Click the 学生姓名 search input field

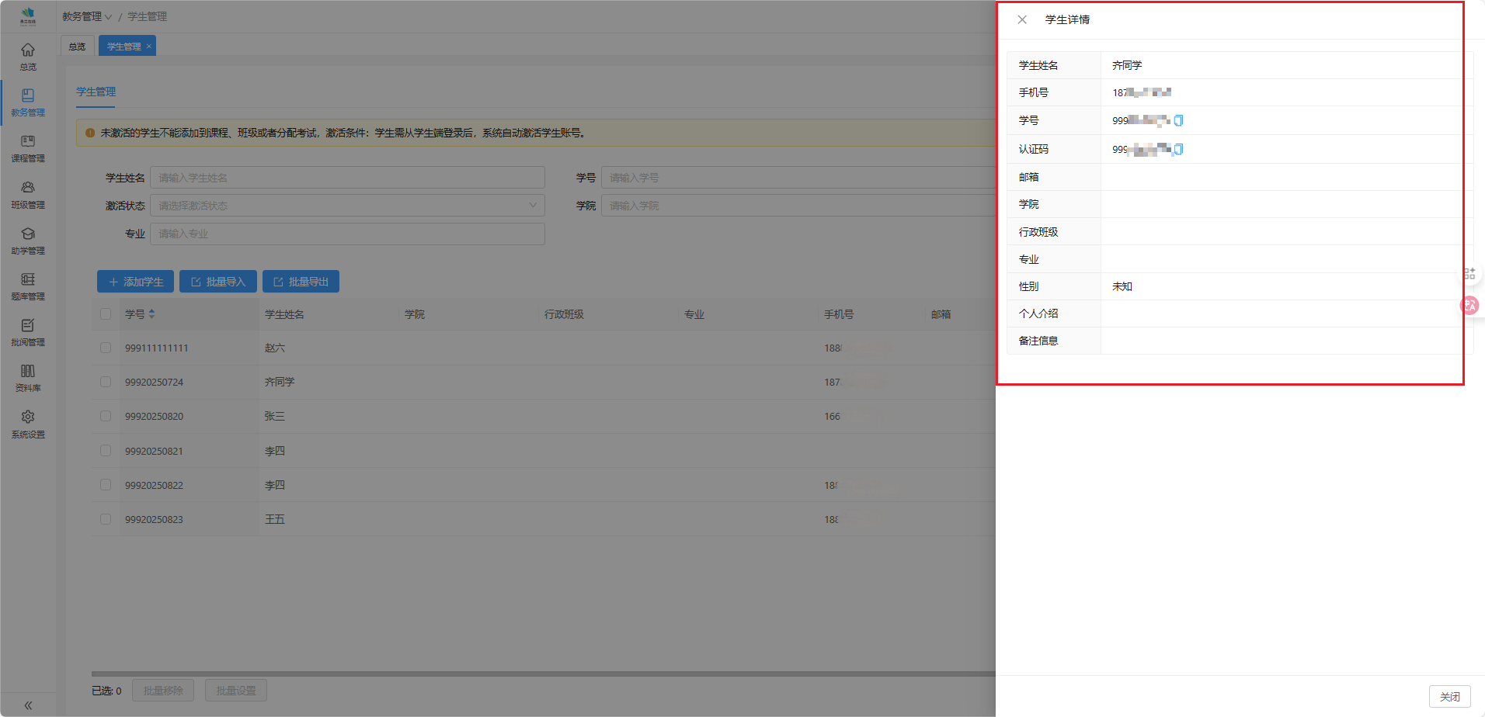click(x=347, y=178)
